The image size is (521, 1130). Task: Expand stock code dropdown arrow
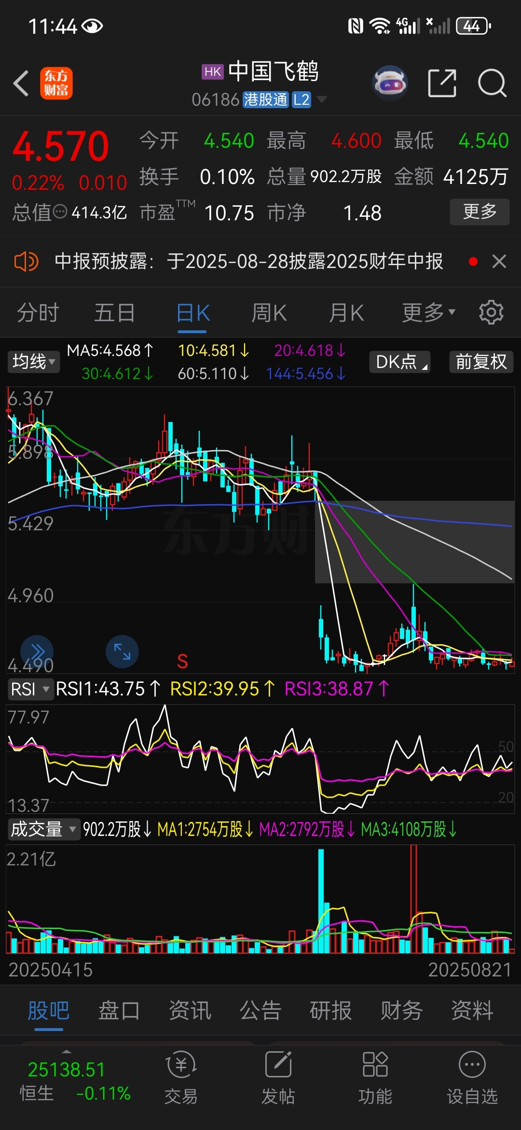click(x=321, y=99)
